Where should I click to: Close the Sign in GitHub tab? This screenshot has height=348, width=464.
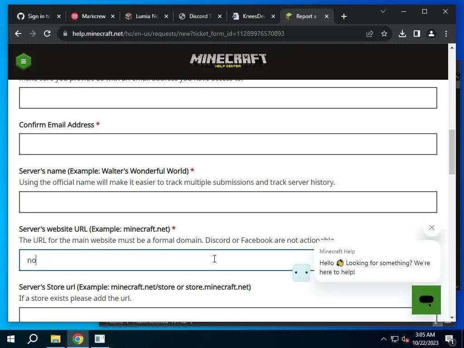(58, 17)
